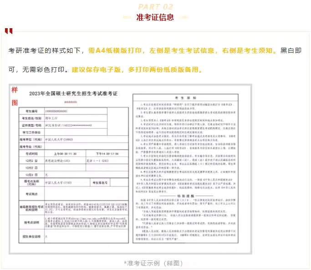Click the "PART 02" heading text

[x=156, y=7]
